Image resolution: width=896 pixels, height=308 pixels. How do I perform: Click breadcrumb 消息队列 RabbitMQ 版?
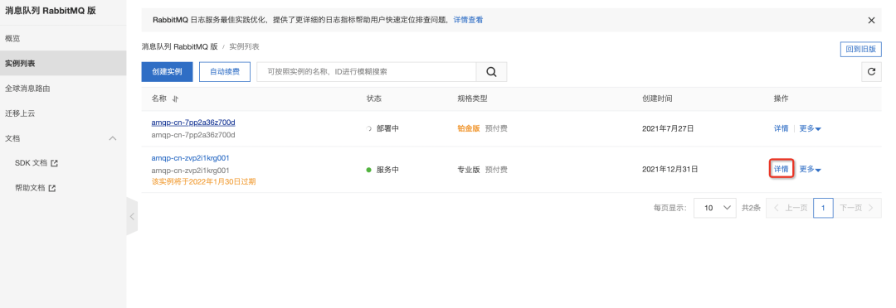point(179,46)
